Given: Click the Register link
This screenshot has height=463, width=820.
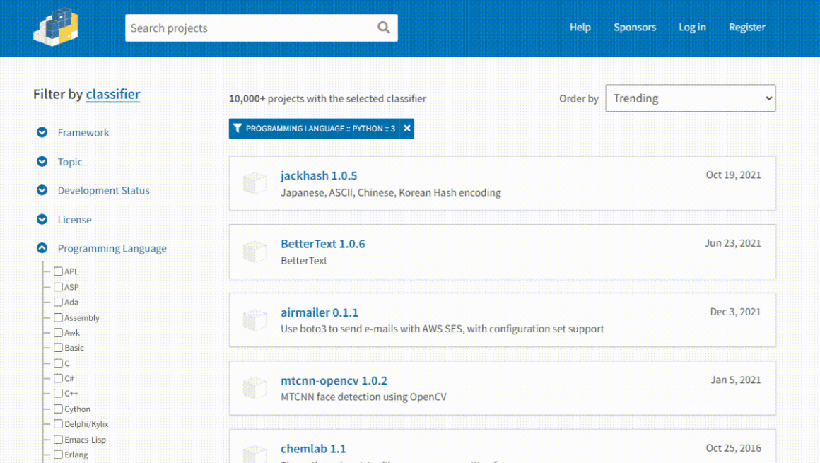Looking at the screenshot, I should [x=746, y=28].
